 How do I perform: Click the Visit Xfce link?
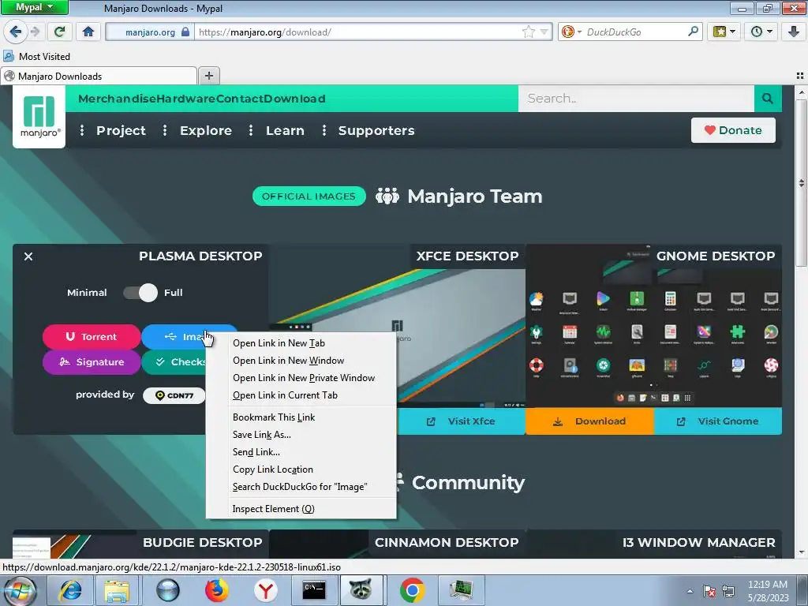461,421
